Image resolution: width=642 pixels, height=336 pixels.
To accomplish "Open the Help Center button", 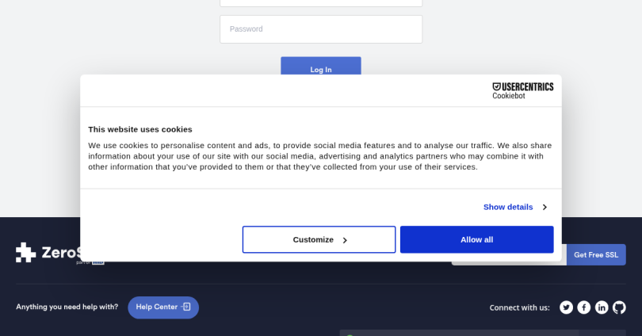I will [162, 307].
